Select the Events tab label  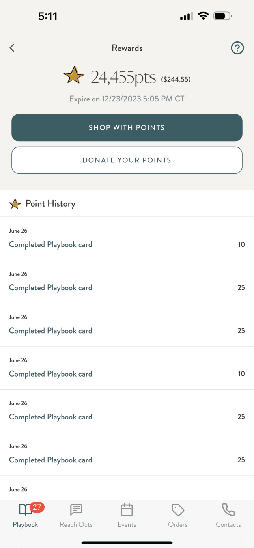127,525
